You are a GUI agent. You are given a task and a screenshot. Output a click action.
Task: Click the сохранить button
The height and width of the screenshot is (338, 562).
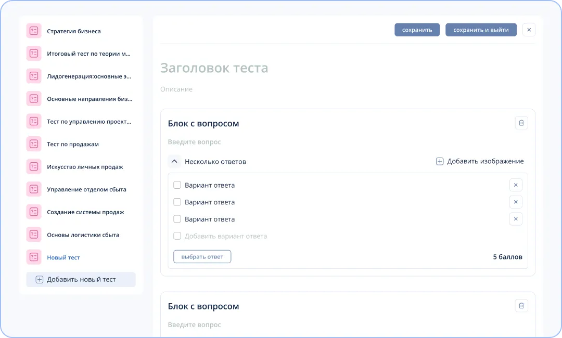pyautogui.click(x=417, y=30)
